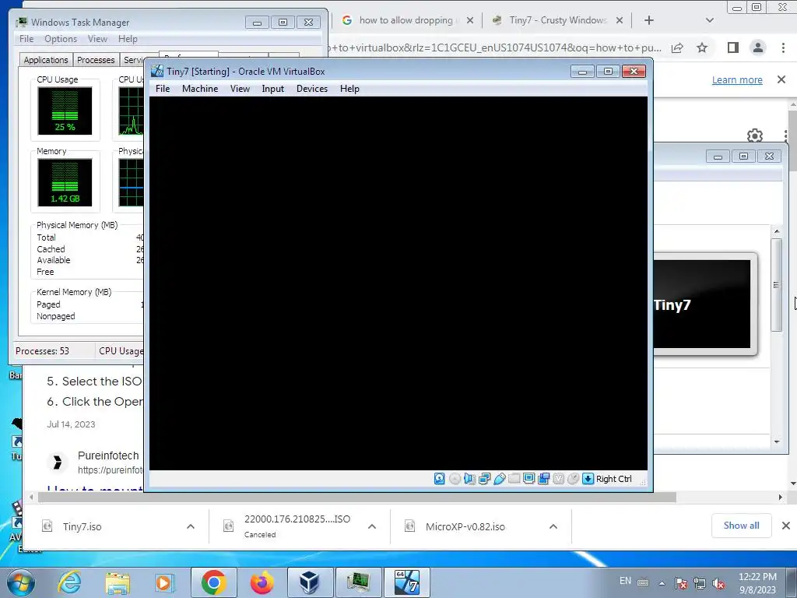Open Chrome side panel icon

pyautogui.click(x=732, y=47)
